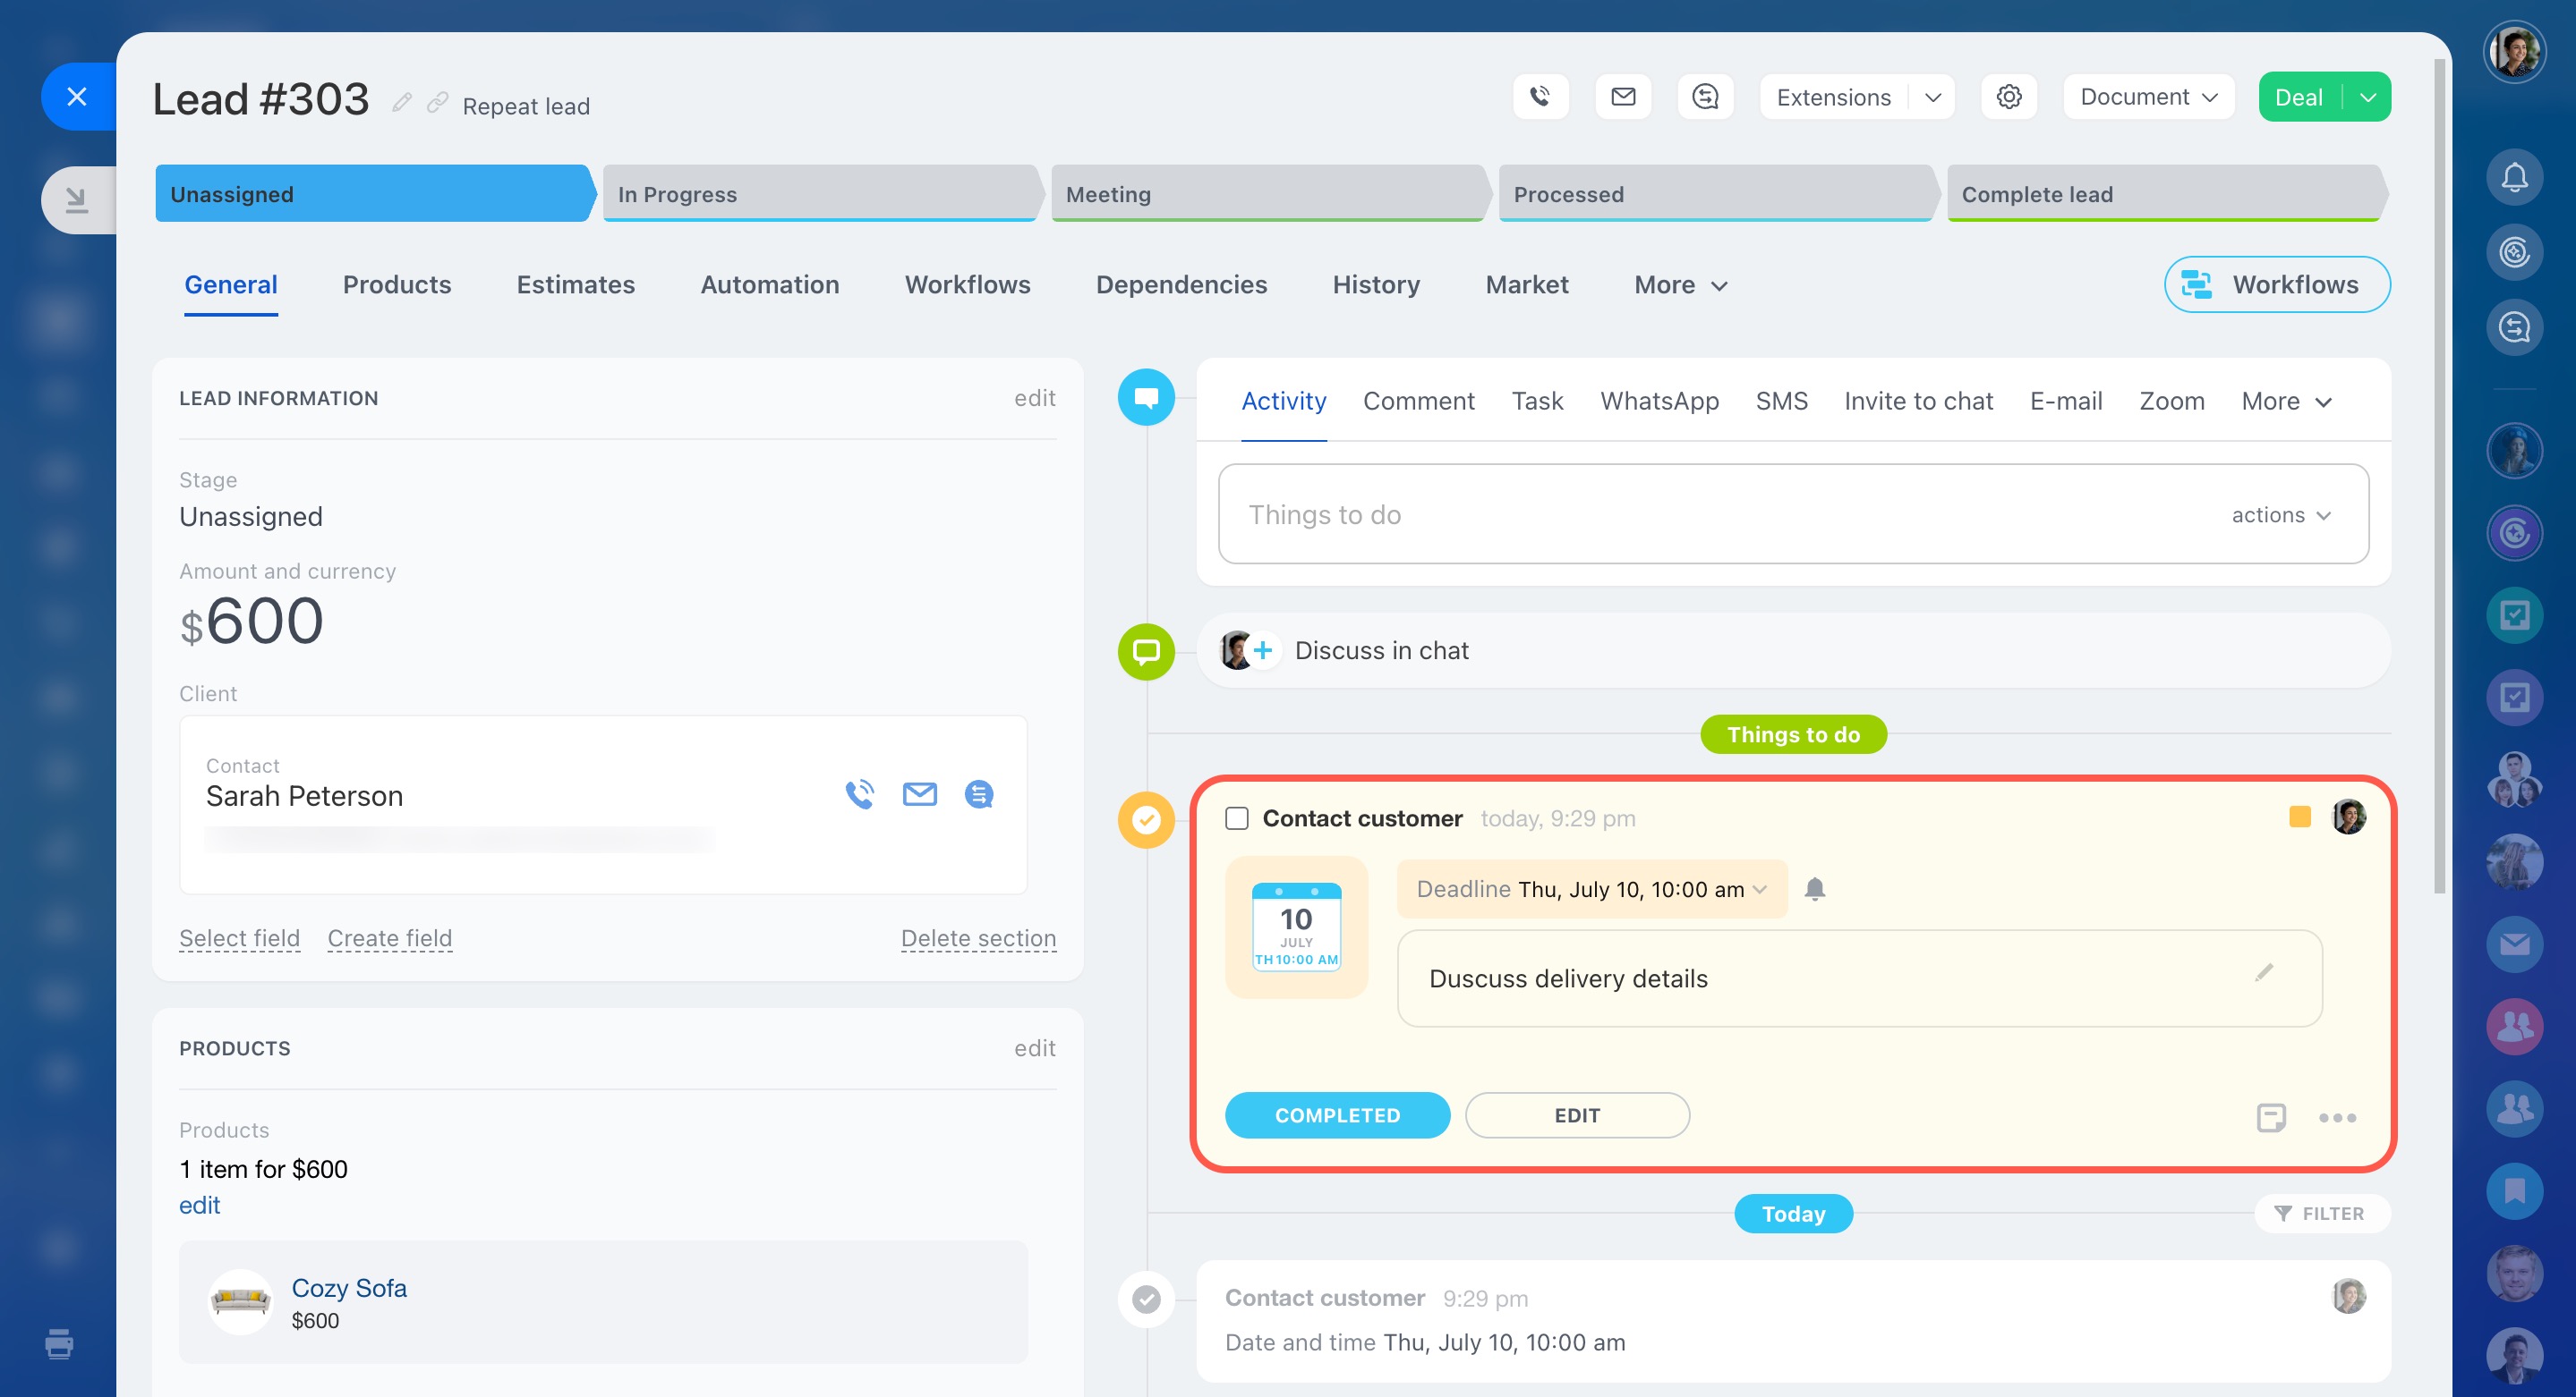Click the yellow color marker on task
Screen dimensions: 2576x1397
(2299, 817)
